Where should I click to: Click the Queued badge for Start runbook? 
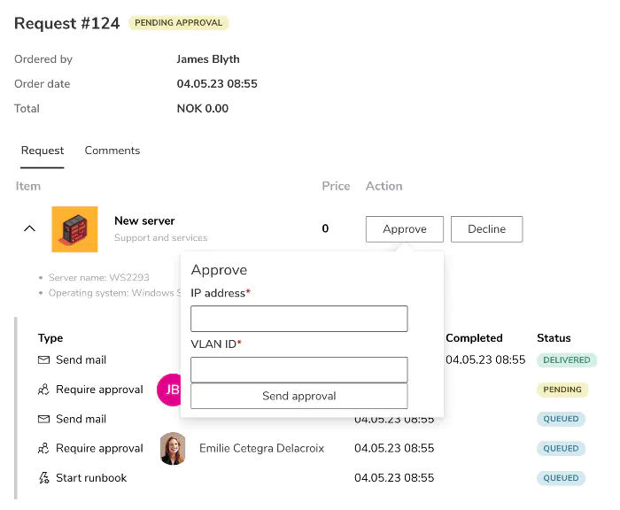[561, 478]
